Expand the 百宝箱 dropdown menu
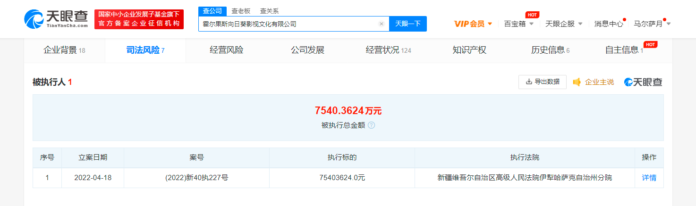 pos(518,24)
